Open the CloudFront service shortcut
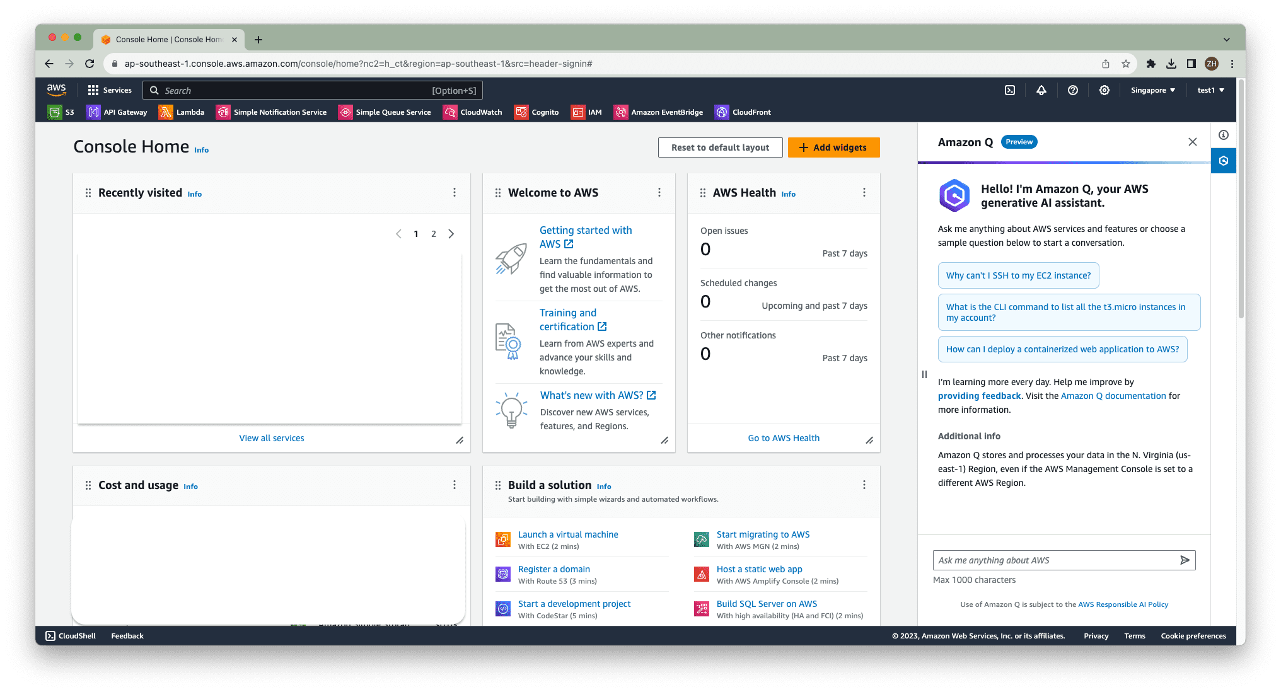 (743, 112)
